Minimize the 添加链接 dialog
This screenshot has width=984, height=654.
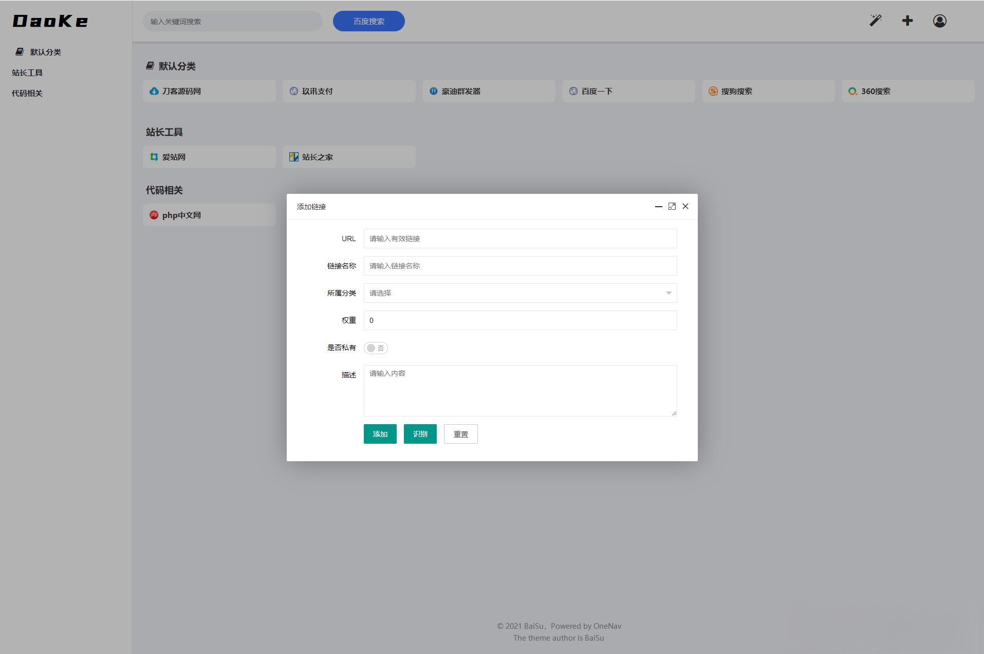tap(658, 206)
